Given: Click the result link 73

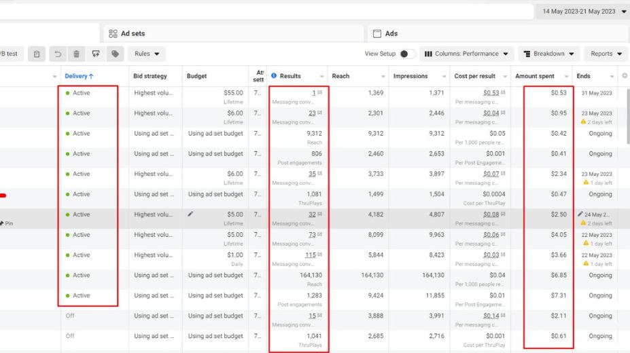Looking at the screenshot, I should (312, 235).
